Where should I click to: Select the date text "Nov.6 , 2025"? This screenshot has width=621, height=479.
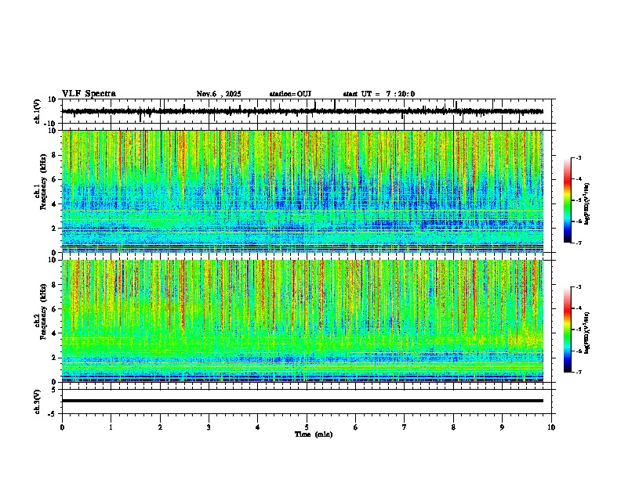click(219, 94)
